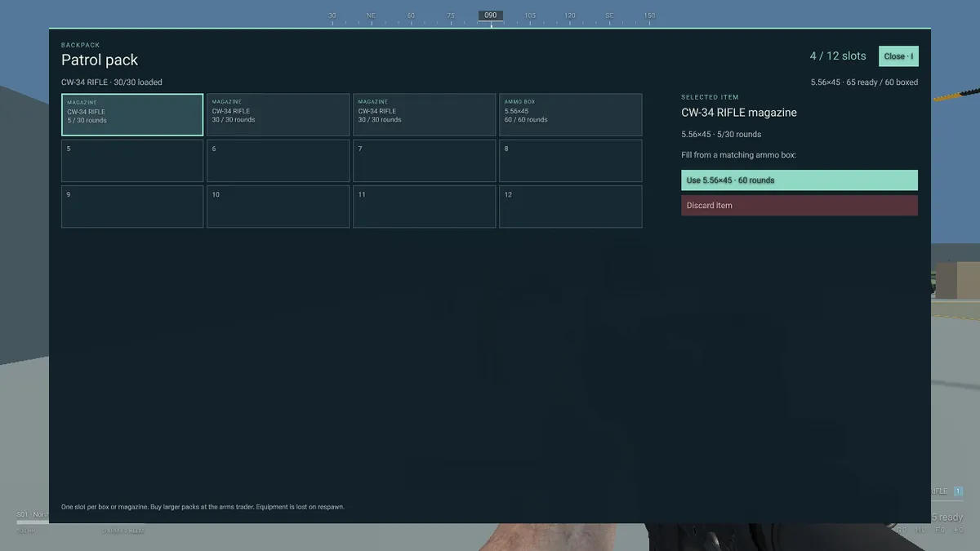
Task: Click the SE marker on the compass
Action: coord(609,16)
